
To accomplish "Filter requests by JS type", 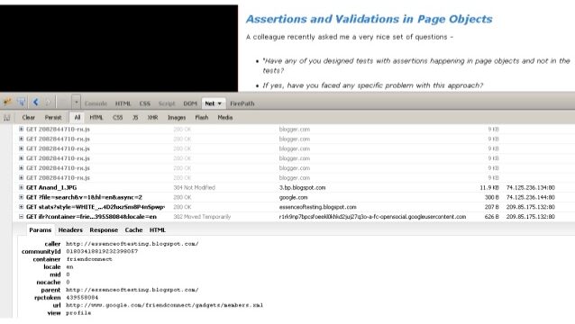I will point(135,118).
